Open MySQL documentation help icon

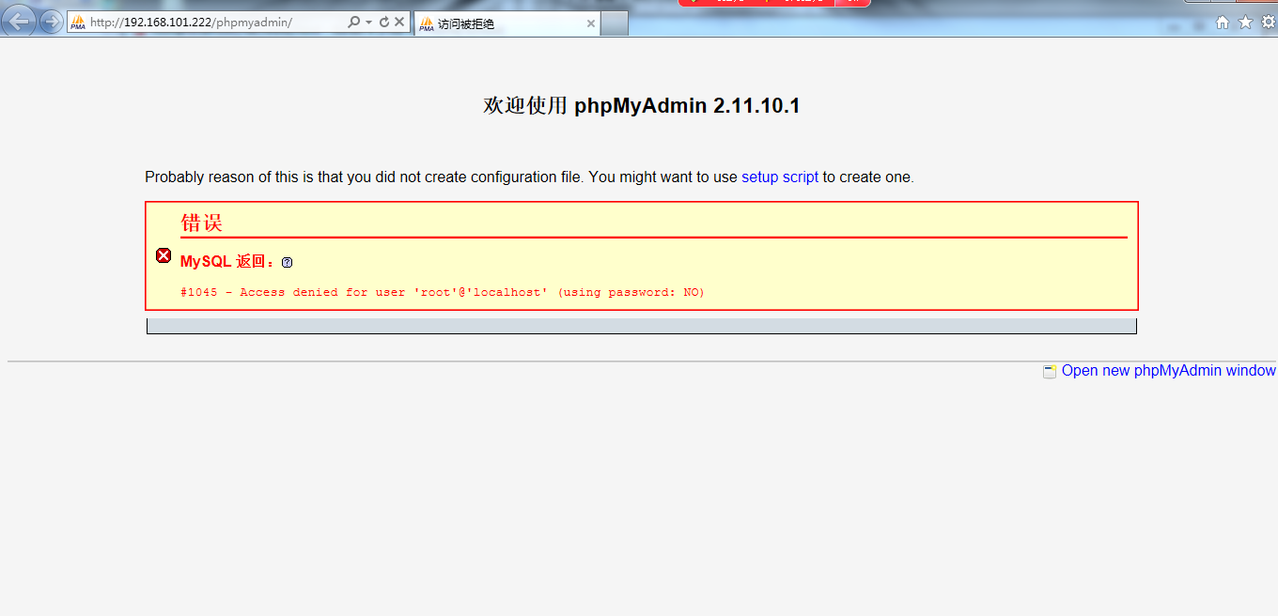click(288, 263)
